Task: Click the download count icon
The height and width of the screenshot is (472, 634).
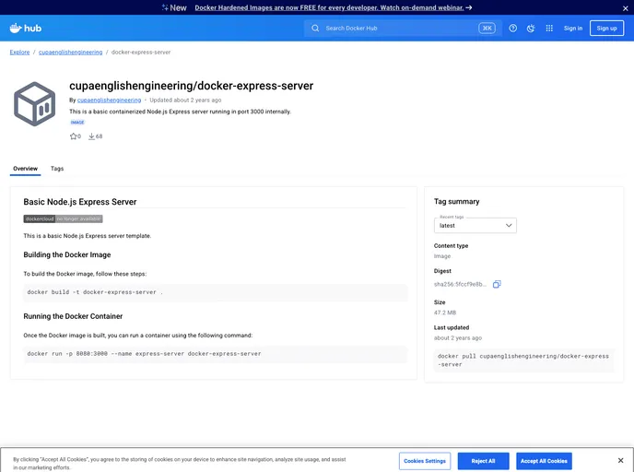Action: point(92,136)
